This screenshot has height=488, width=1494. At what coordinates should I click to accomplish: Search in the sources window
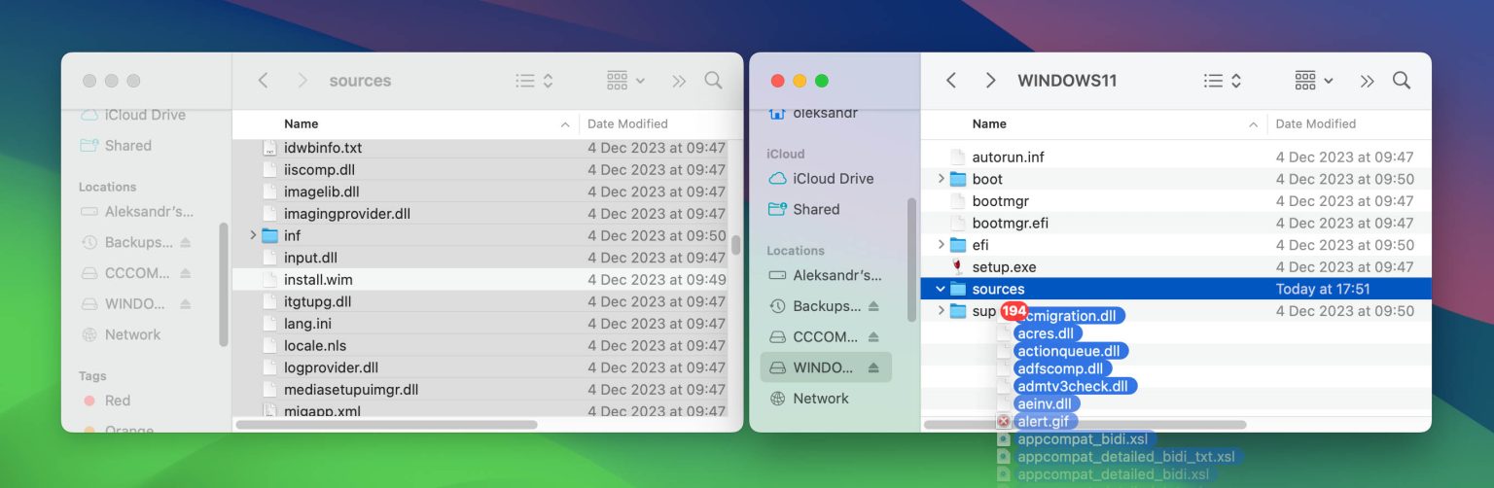pyautogui.click(x=713, y=80)
